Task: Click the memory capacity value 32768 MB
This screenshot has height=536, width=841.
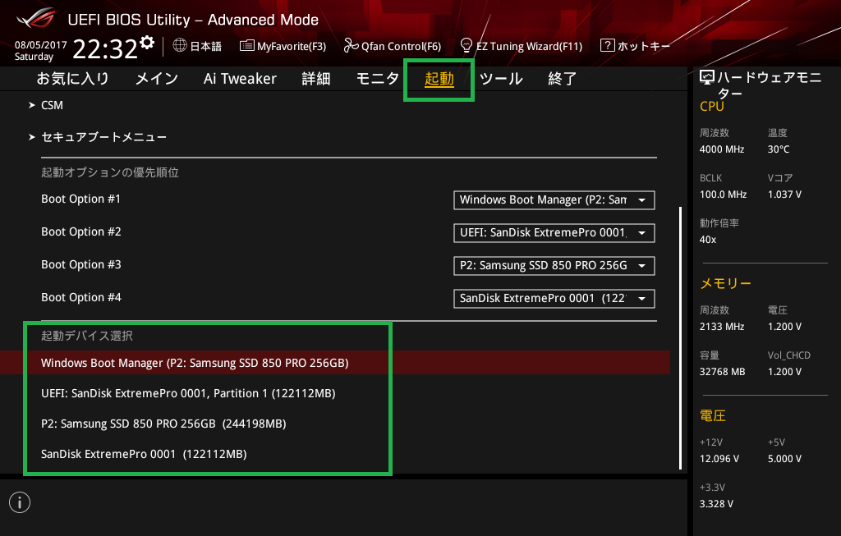Action: tap(723, 372)
